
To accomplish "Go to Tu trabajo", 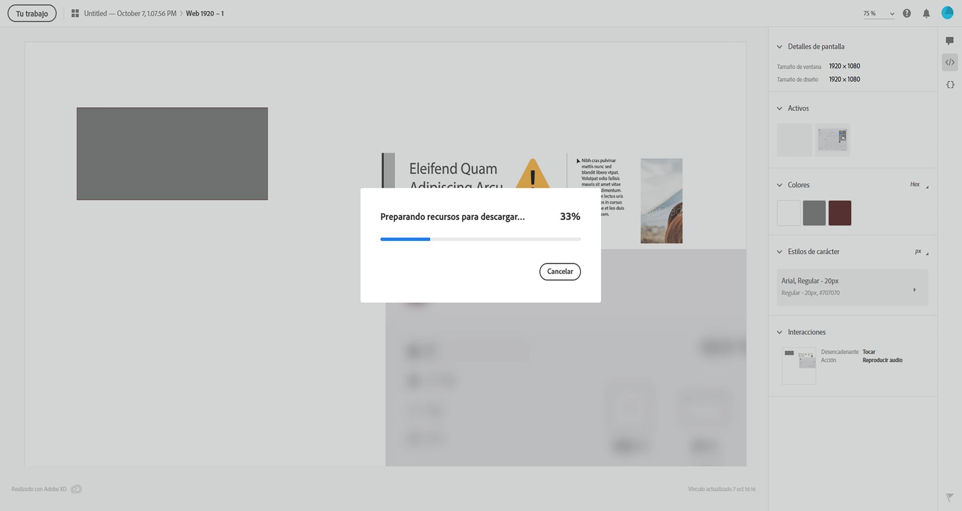I will click(32, 13).
